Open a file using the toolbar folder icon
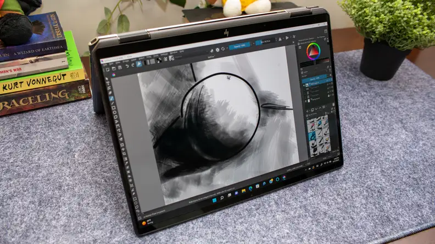Image resolution: width=435 pixels, height=244 pixels. (114, 68)
